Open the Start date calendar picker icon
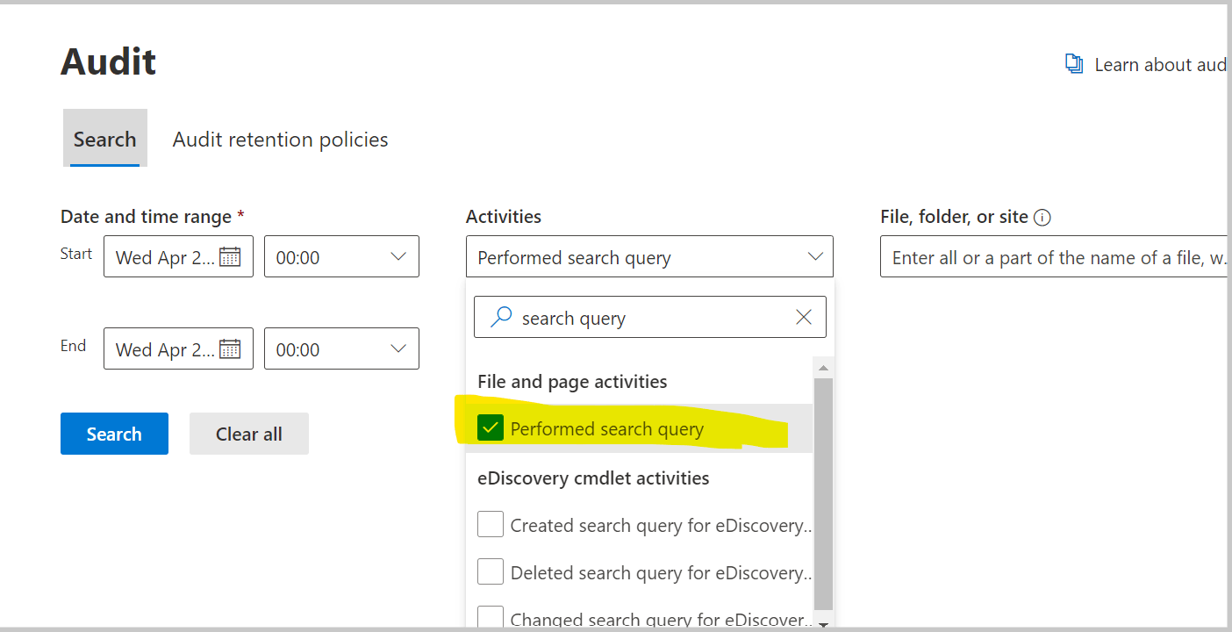The image size is (1232, 632). (x=230, y=257)
